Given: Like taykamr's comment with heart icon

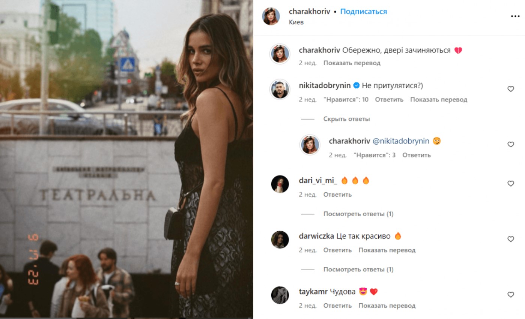Looking at the screenshot, I should [510, 295].
